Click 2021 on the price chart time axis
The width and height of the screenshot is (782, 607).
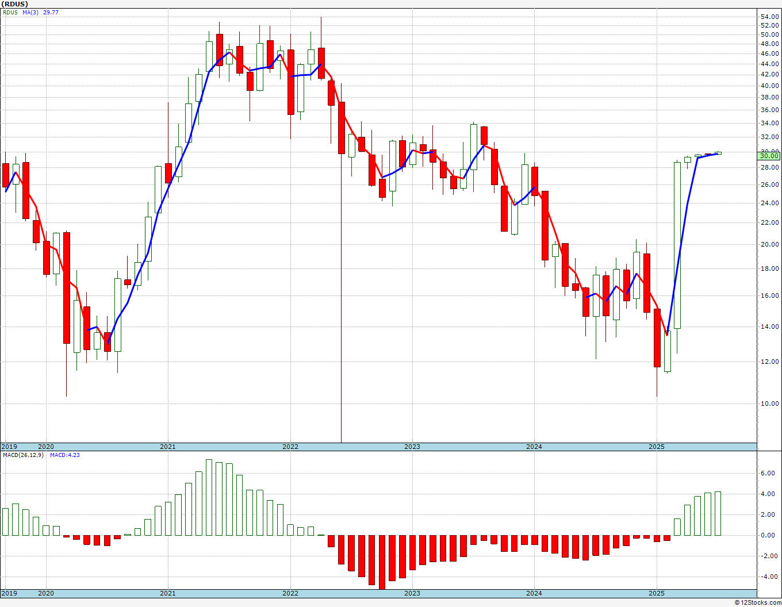(168, 447)
